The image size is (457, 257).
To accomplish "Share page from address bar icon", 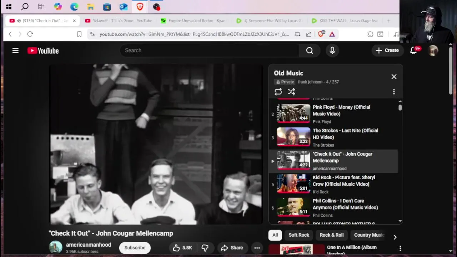I will [x=308, y=34].
